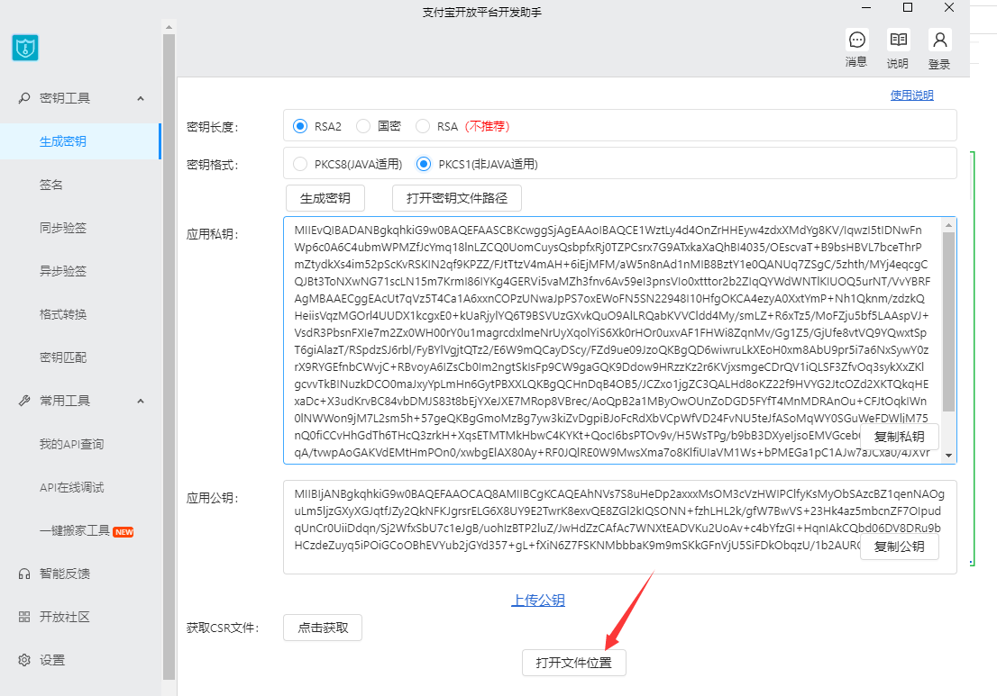
Task: Click the 设置 gear icon
Action: pyautogui.click(x=24, y=660)
